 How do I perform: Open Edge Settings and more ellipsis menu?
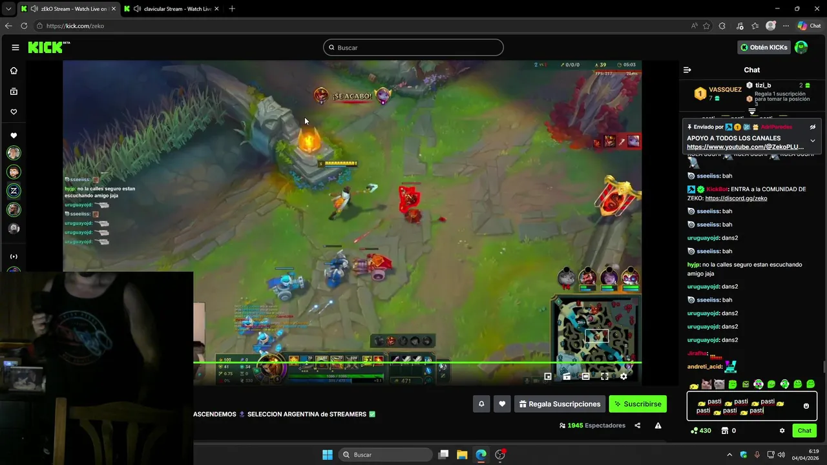coord(786,26)
